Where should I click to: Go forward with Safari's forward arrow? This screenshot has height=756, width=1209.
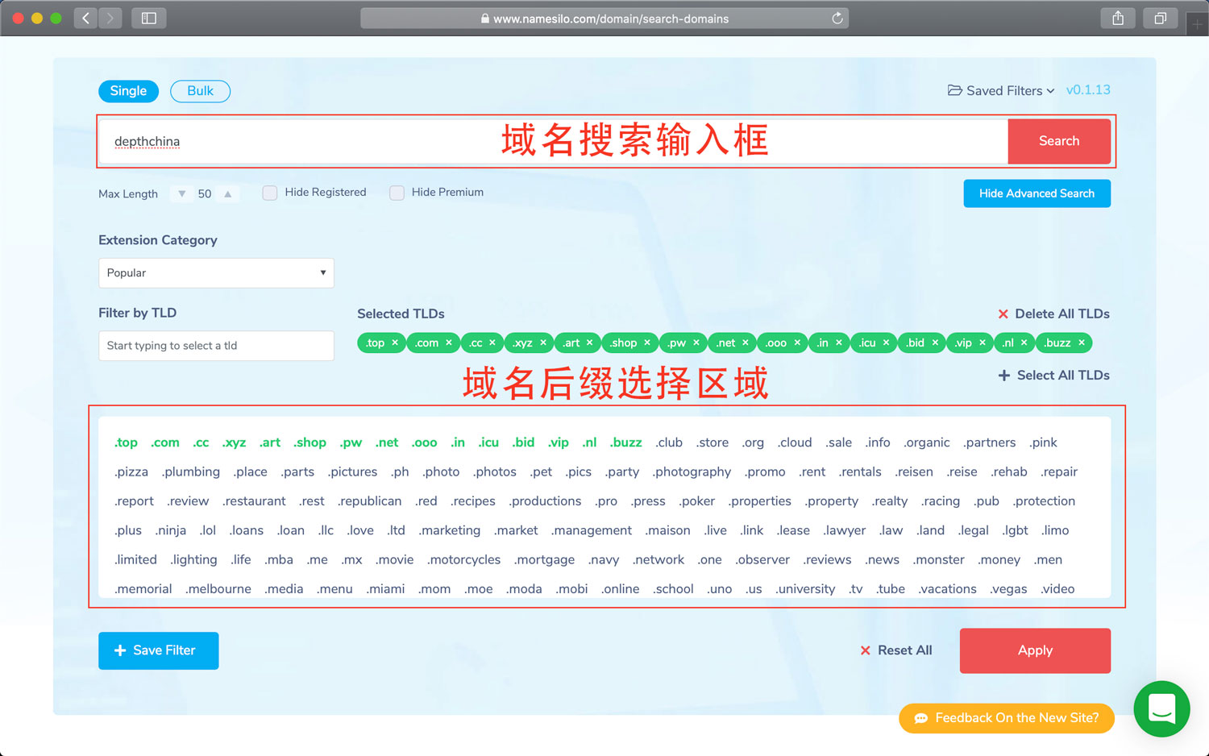[x=110, y=18]
